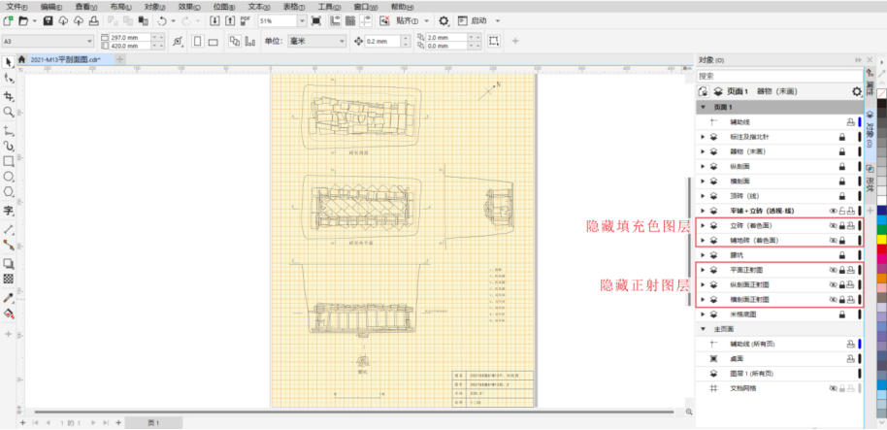Click the Export to PDF icon
Screen dimensions: 887x430
click(246, 20)
